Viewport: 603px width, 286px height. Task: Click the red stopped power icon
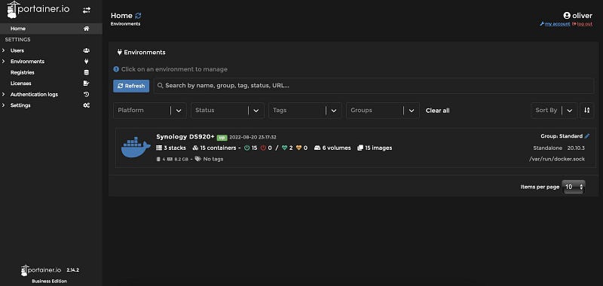[x=263, y=148]
